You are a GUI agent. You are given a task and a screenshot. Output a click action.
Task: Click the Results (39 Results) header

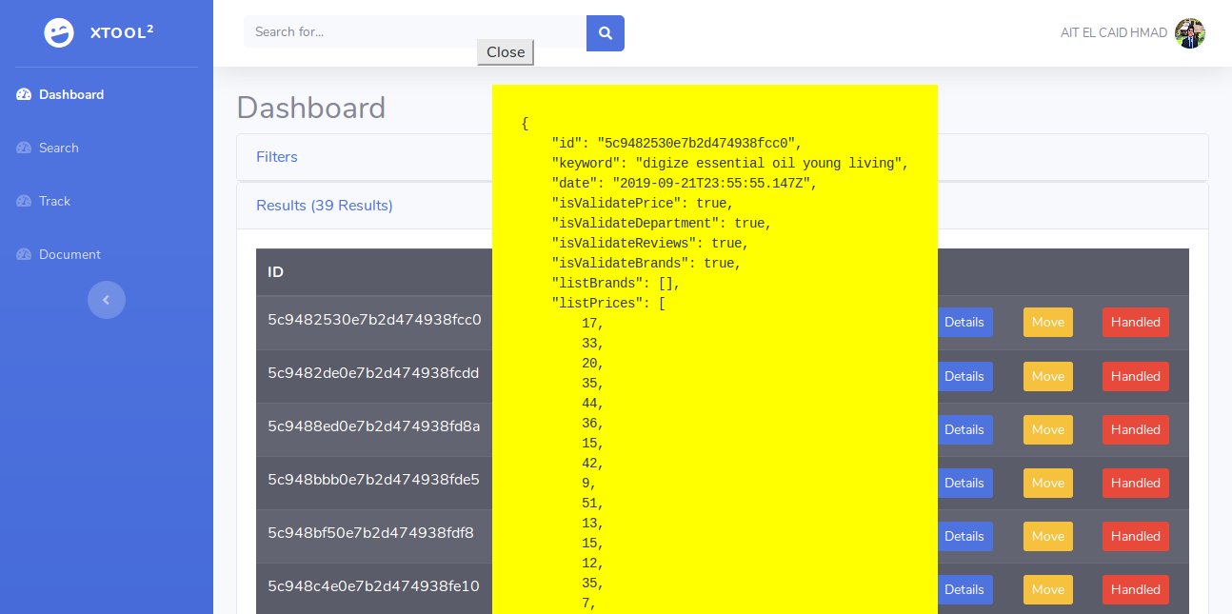point(325,206)
